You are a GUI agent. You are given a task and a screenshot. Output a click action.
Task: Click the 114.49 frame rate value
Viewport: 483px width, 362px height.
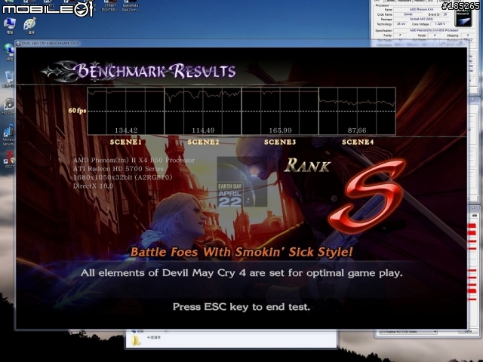[203, 130]
